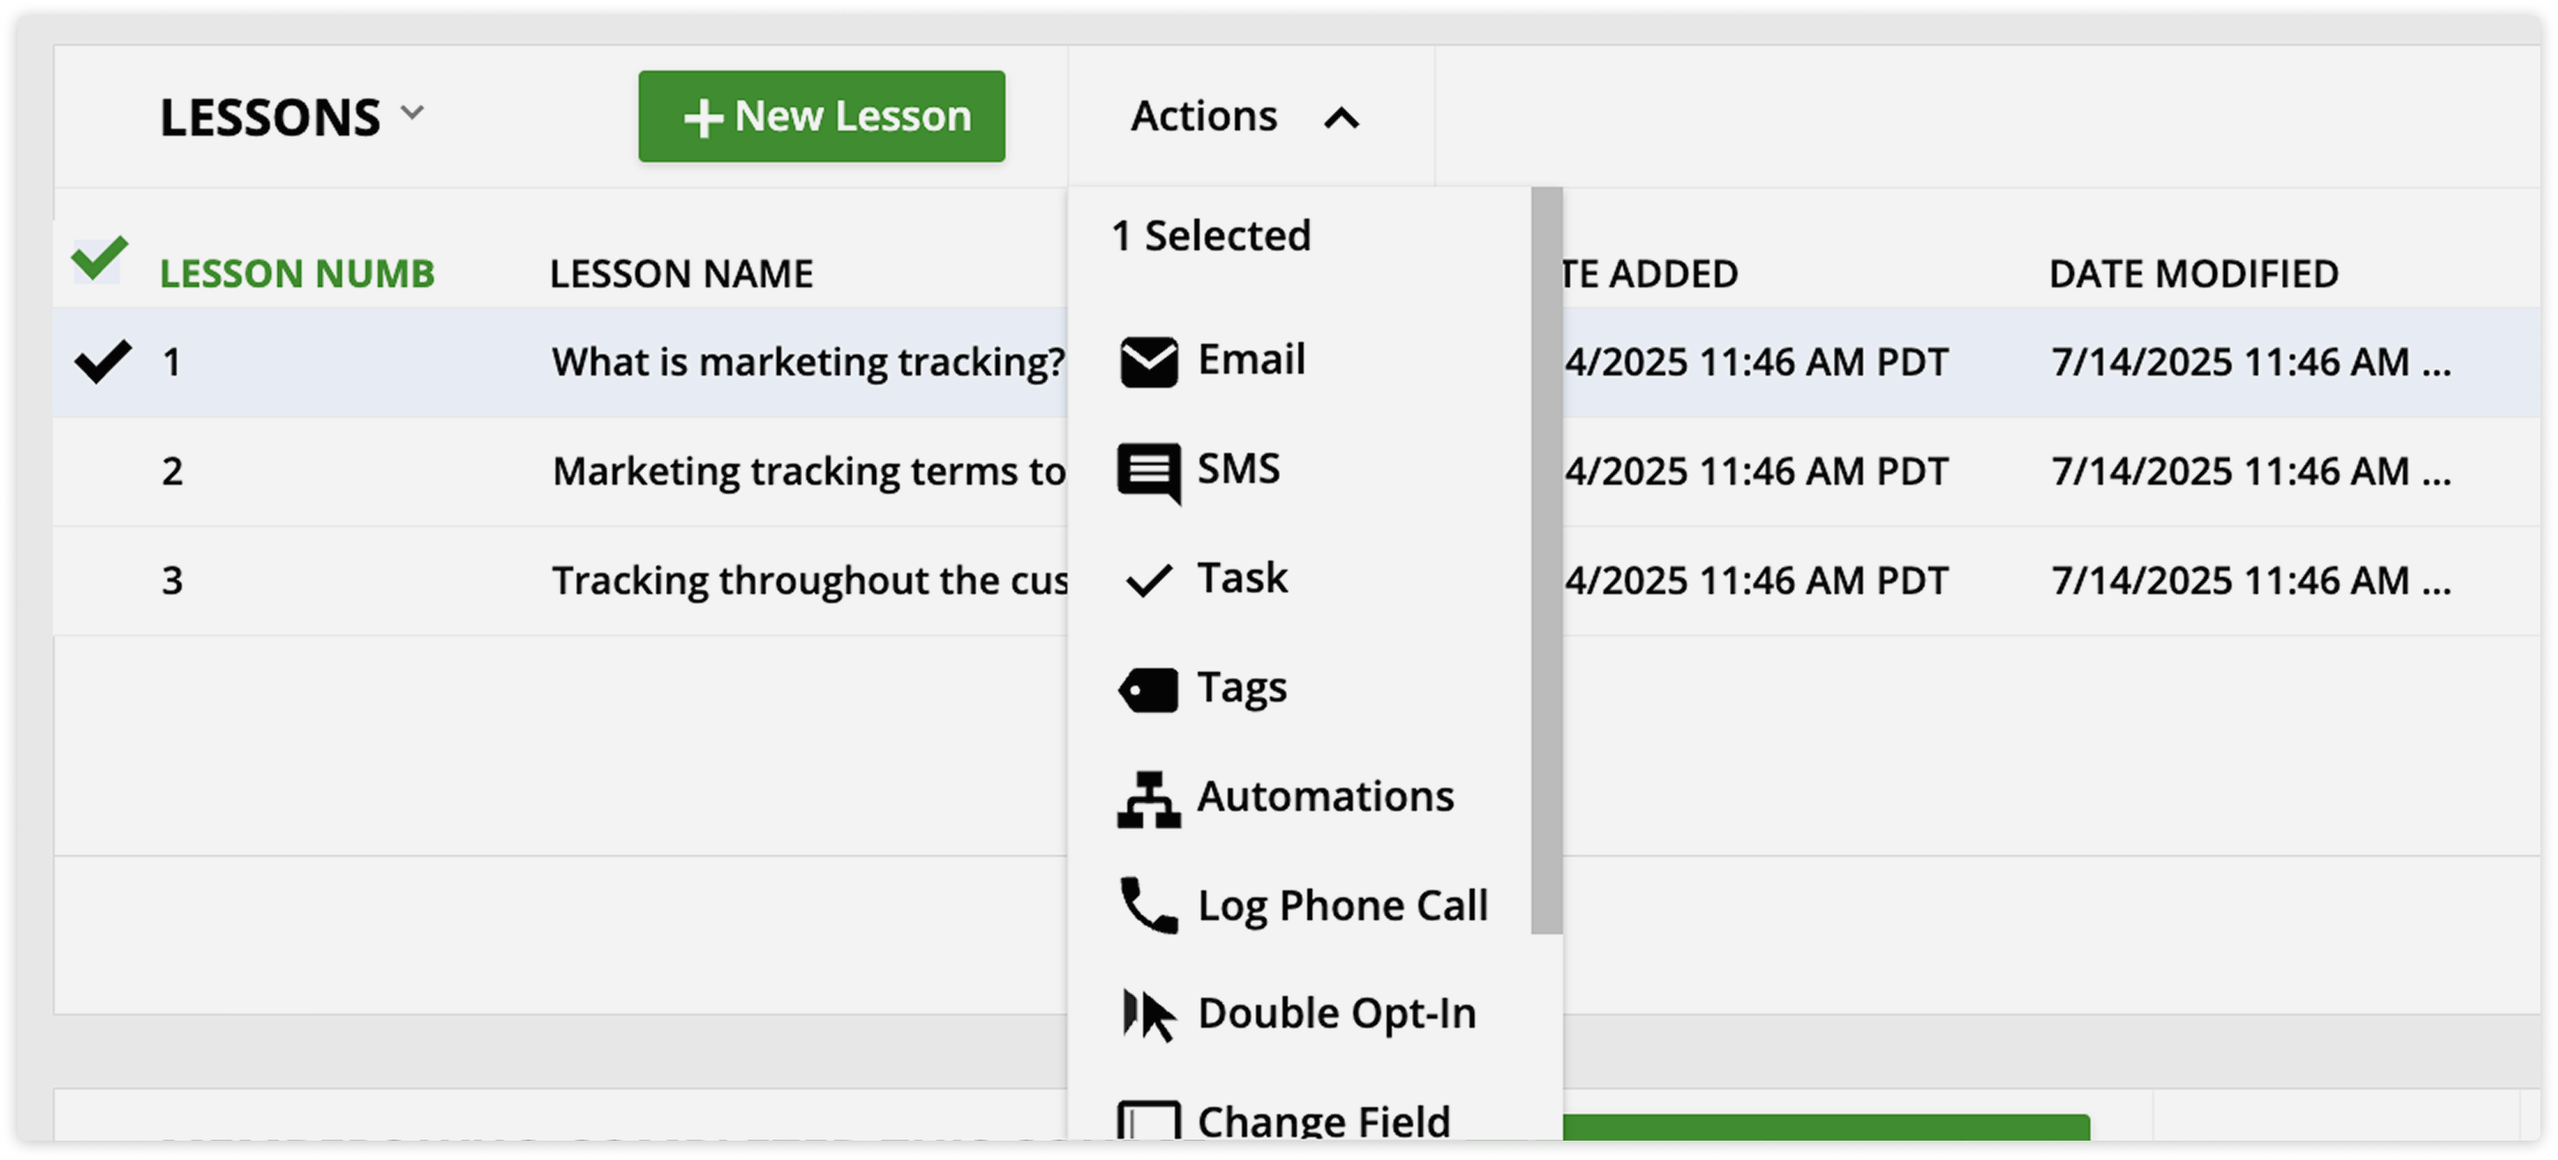This screenshot has height=1160, width=2558.
Task: Click the Email envelope icon
Action: coord(1149,361)
